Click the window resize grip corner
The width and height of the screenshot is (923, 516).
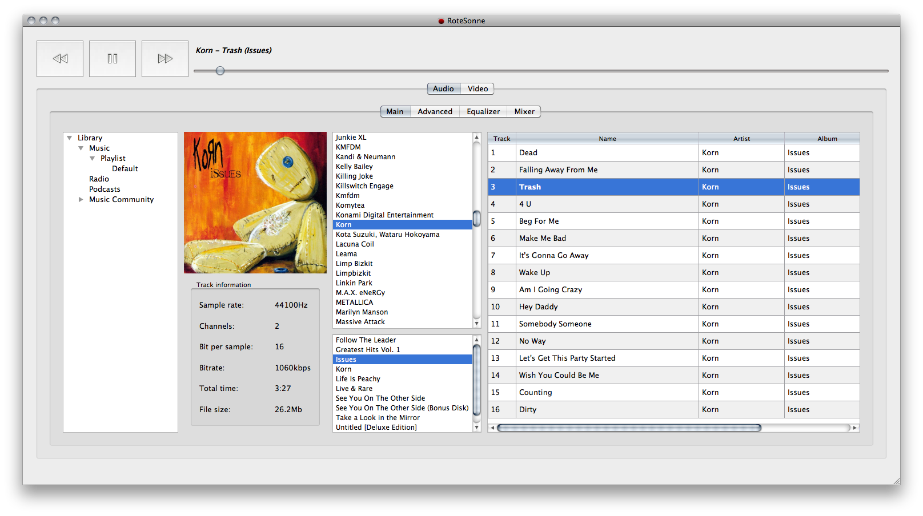point(896,480)
